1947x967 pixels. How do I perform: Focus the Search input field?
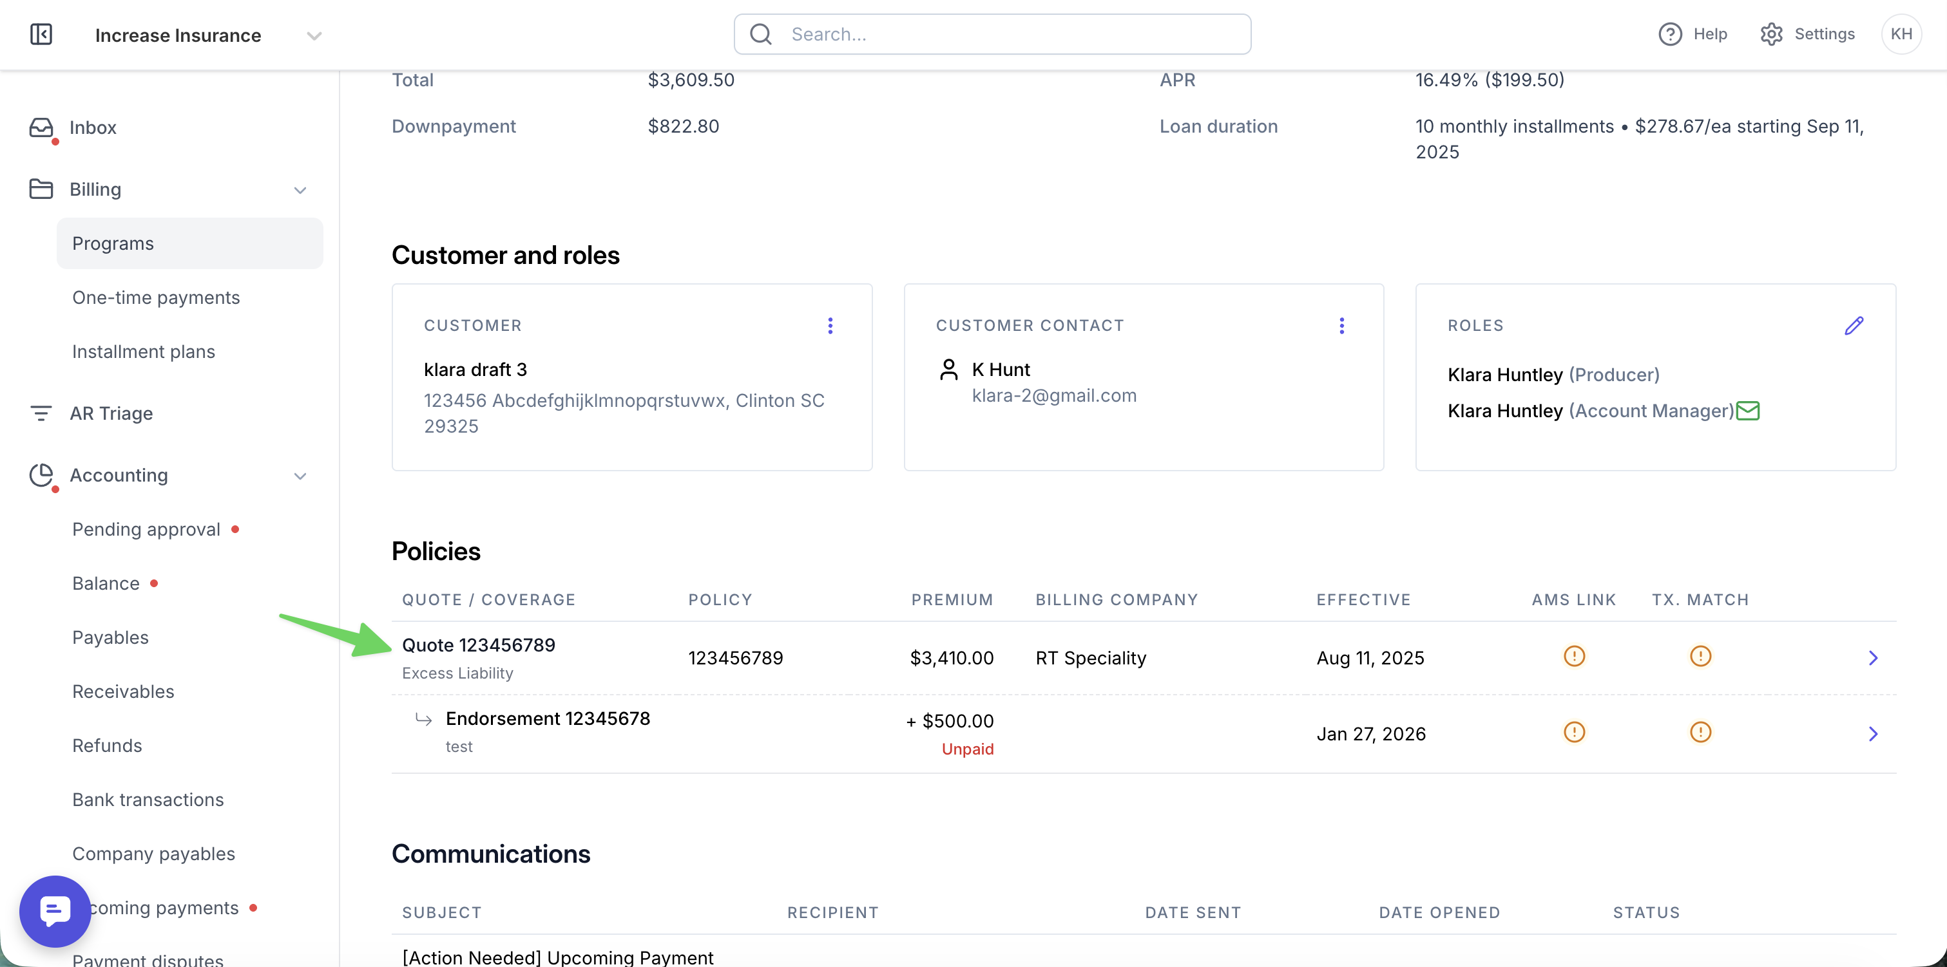click(992, 34)
